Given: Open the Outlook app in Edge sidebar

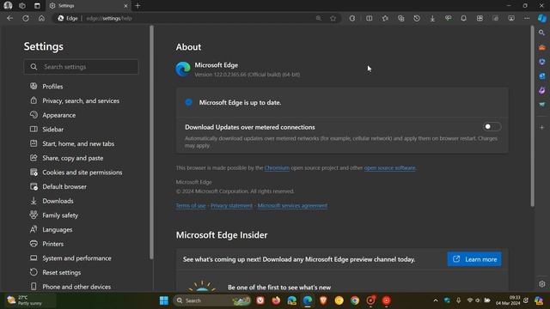Looking at the screenshot, I should click(542, 76).
